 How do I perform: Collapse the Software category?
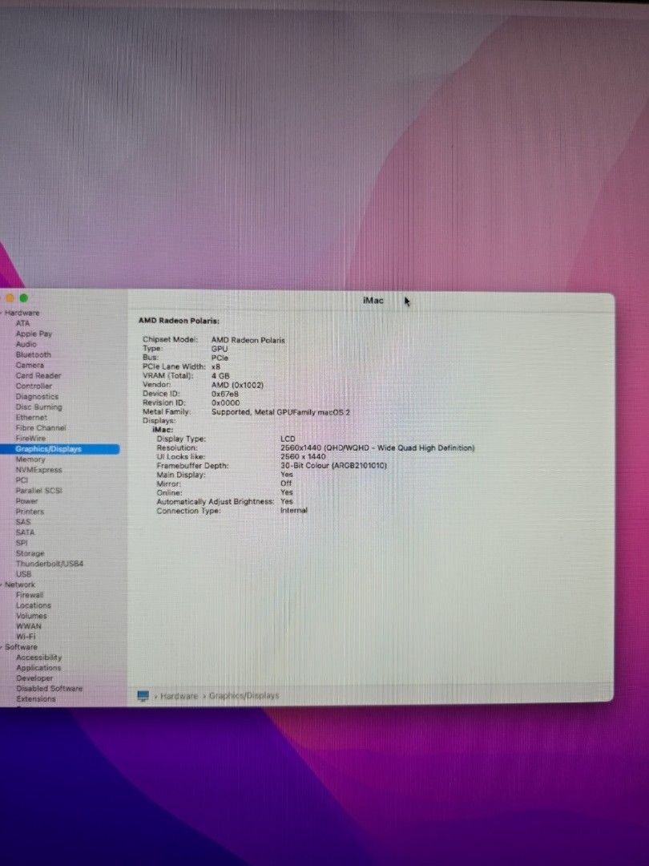[x=2, y=647]
